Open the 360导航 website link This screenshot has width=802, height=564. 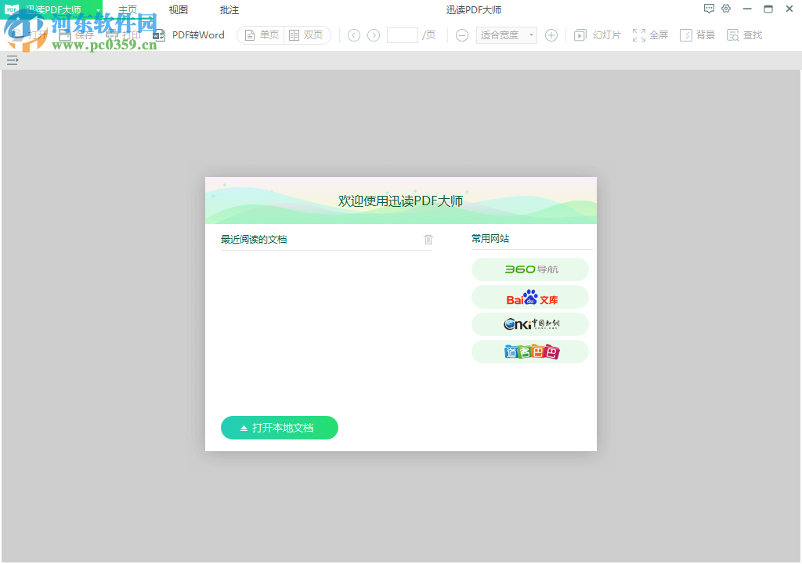(530, 269)
